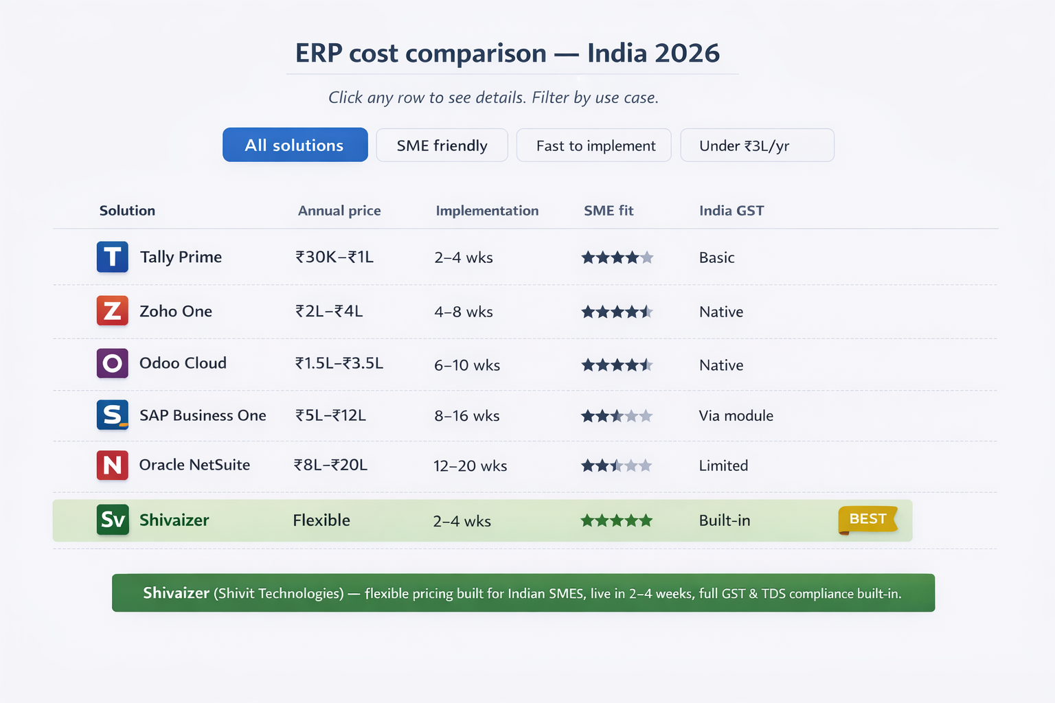Click the green Shivaizer summary banner
Screen dimensions: 1055x703
click(x=523, y=592)
